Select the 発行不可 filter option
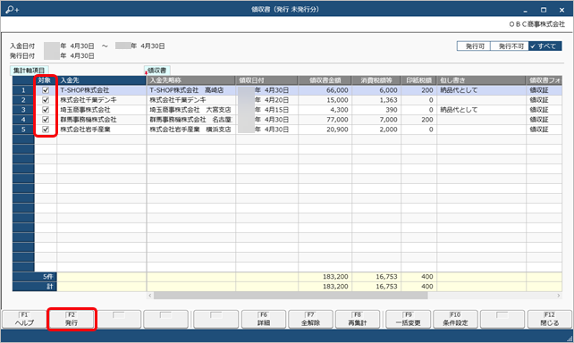Viewport: 574px width, 343px height. [x=510, y=46]
